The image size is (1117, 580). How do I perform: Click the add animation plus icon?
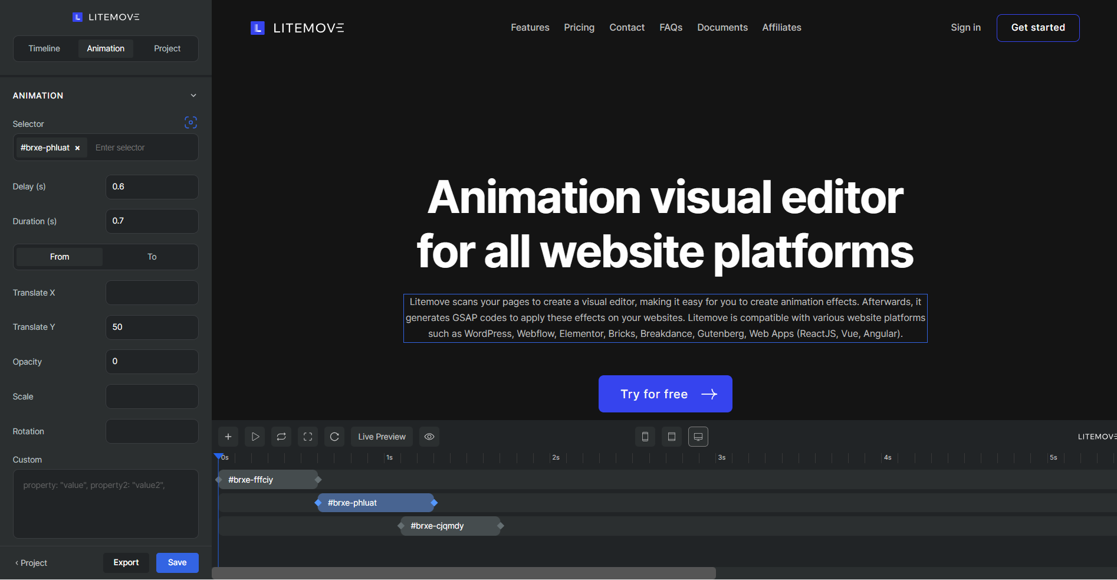(228, 437)
